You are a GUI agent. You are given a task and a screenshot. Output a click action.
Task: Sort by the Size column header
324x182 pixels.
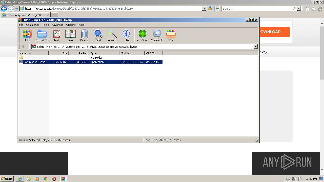point(58,53)
